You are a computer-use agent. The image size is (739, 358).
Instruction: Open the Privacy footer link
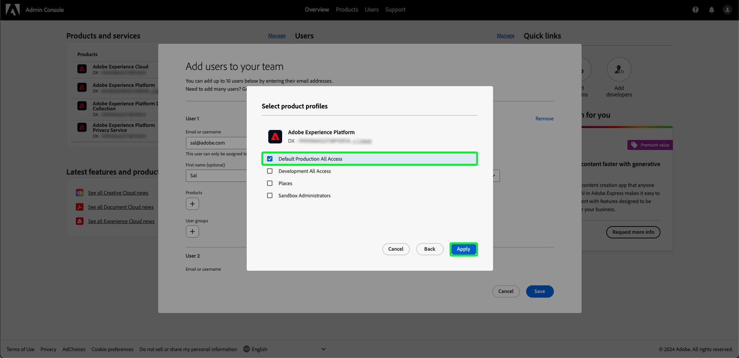[48, 349]
